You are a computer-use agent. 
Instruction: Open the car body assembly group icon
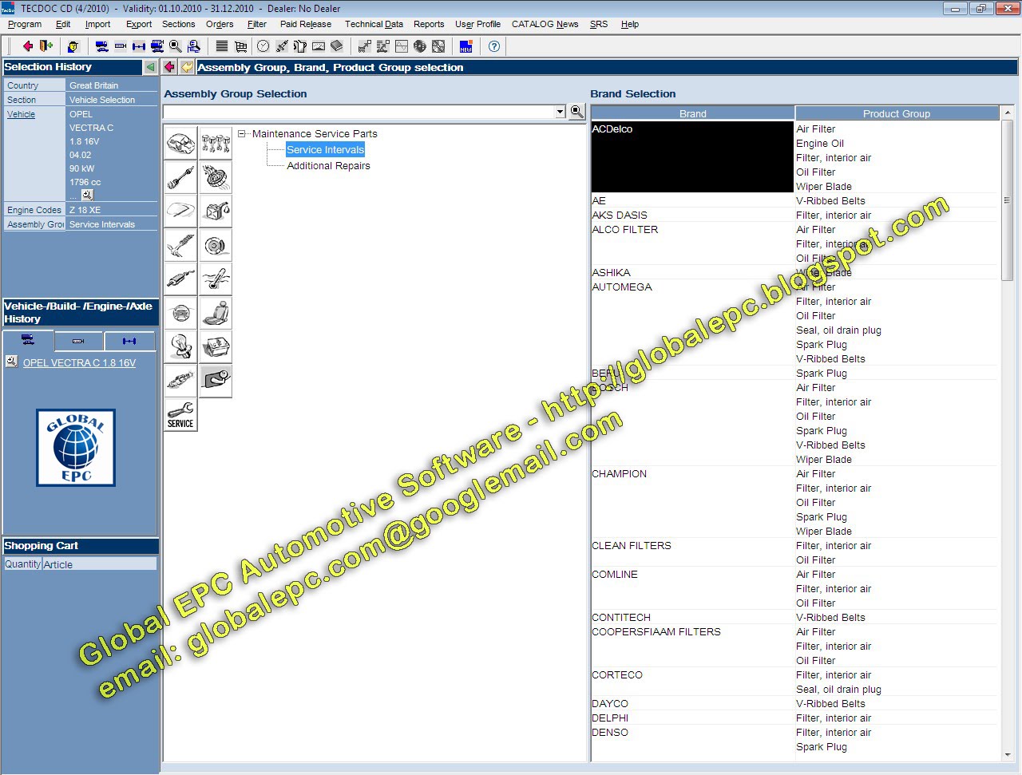(x=180, y=142)
